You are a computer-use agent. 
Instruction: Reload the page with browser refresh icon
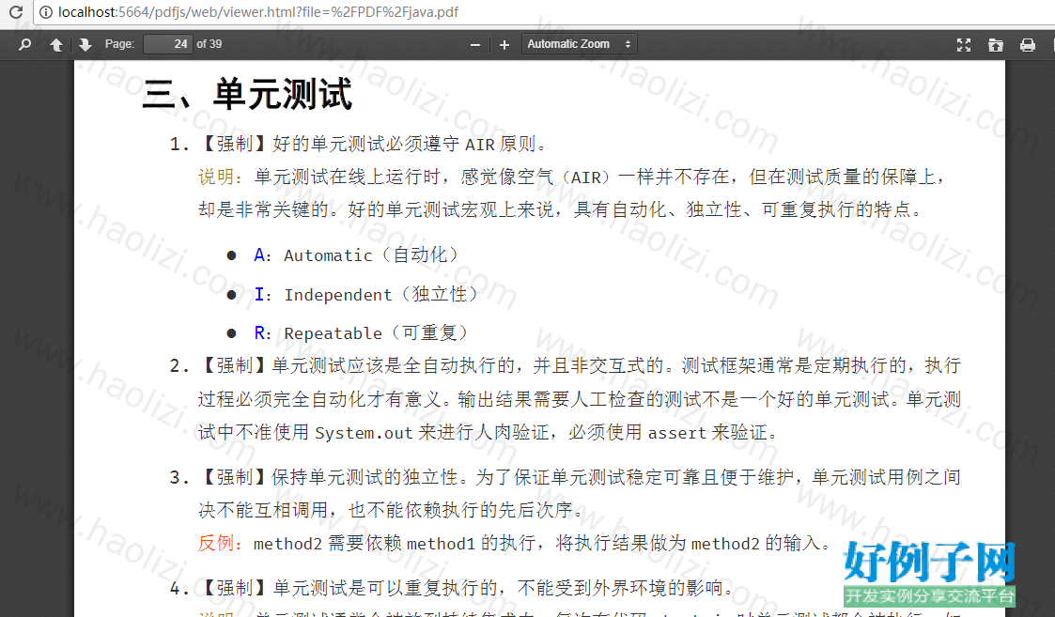coord(15,12)
